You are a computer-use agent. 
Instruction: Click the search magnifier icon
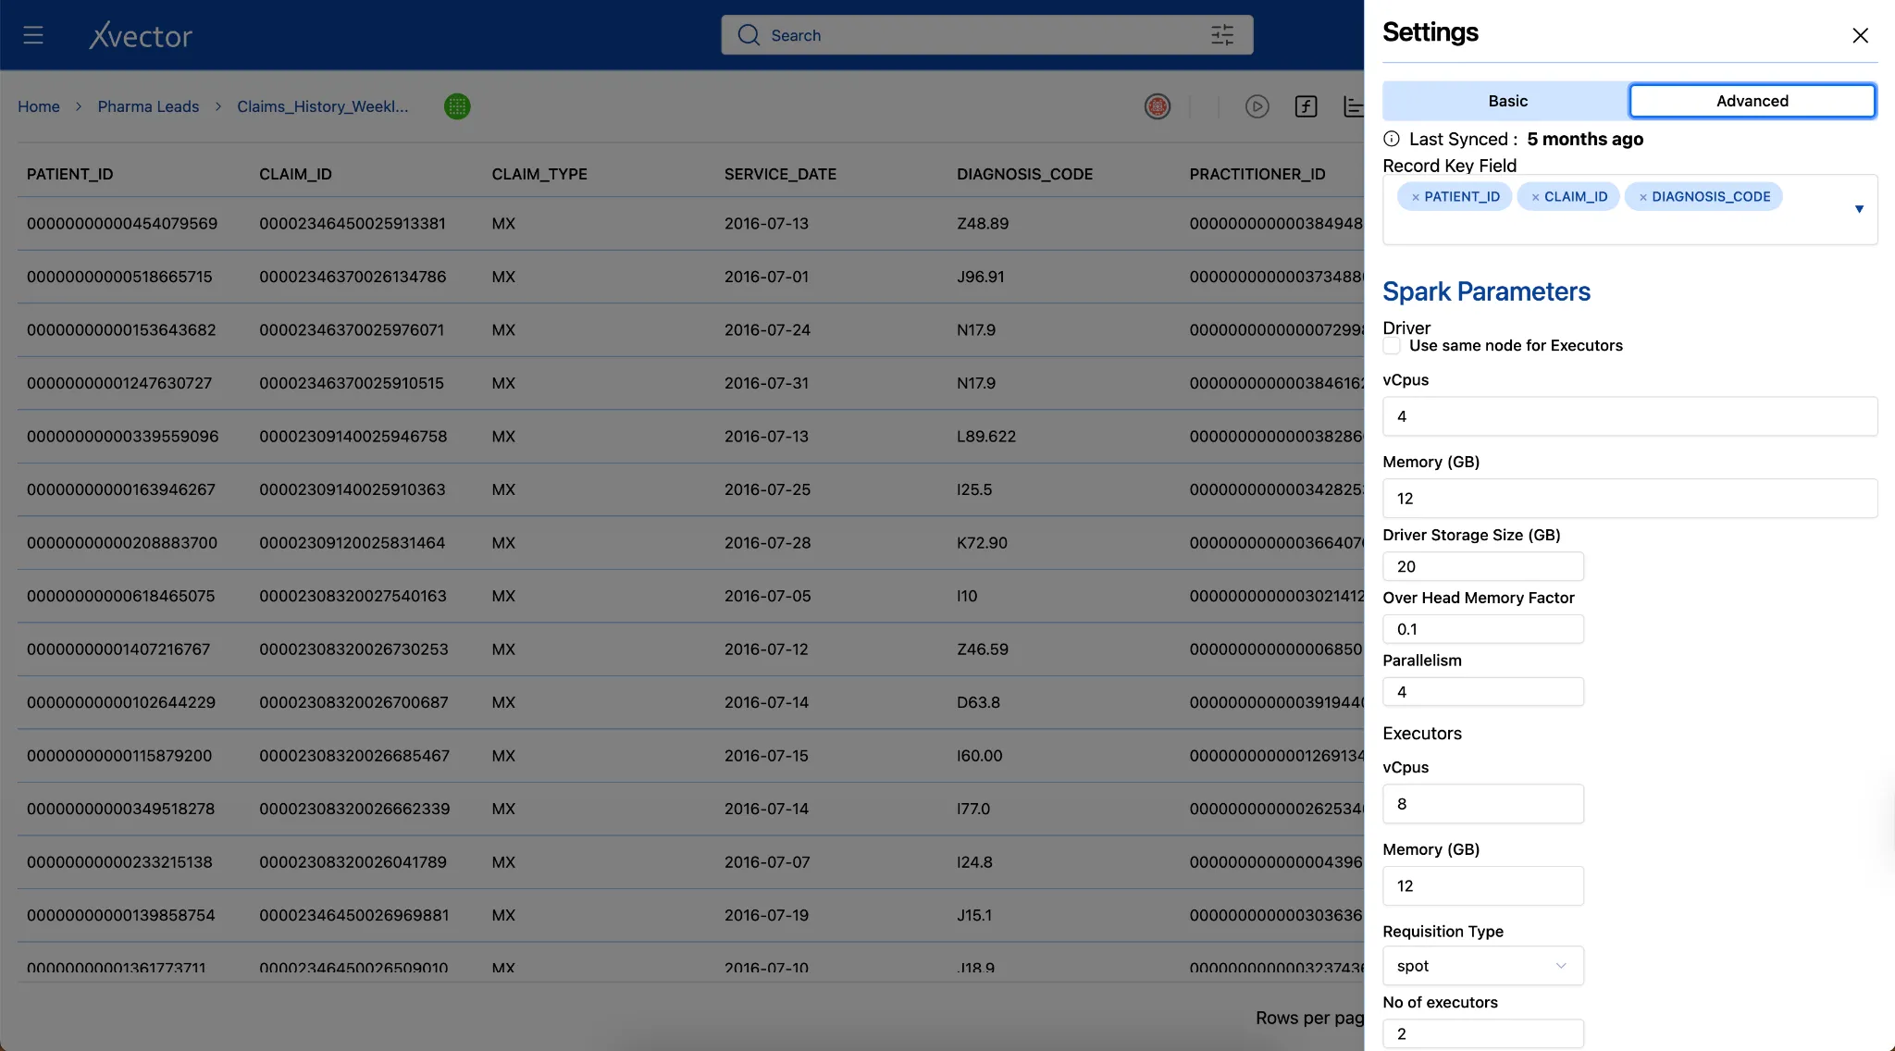coord(749,35)
